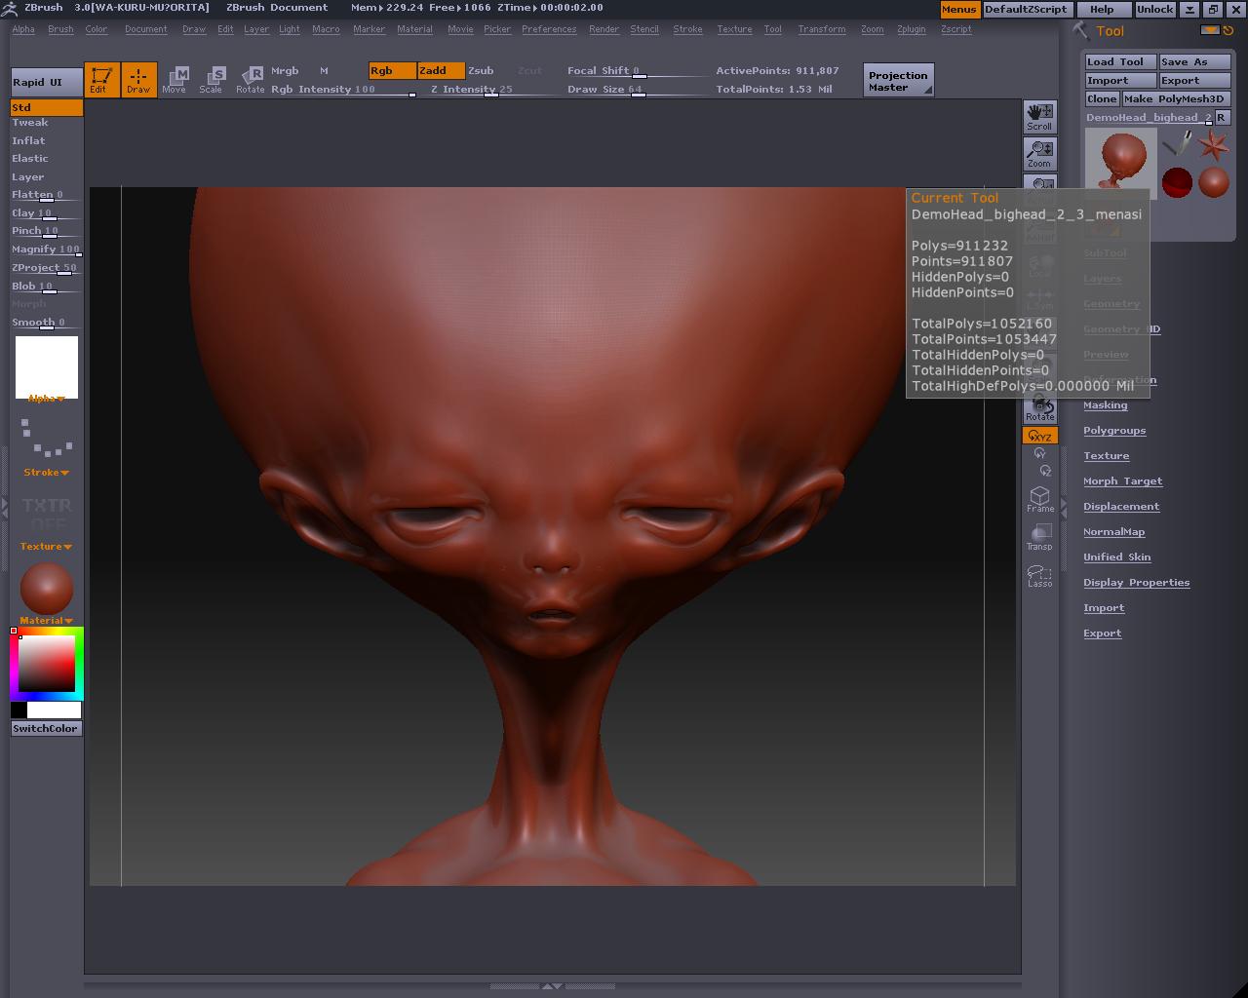This screenshot has height=998, width=1248.
Task: Click the Zoom canvas navigation icon
Action: [1039, 154]
